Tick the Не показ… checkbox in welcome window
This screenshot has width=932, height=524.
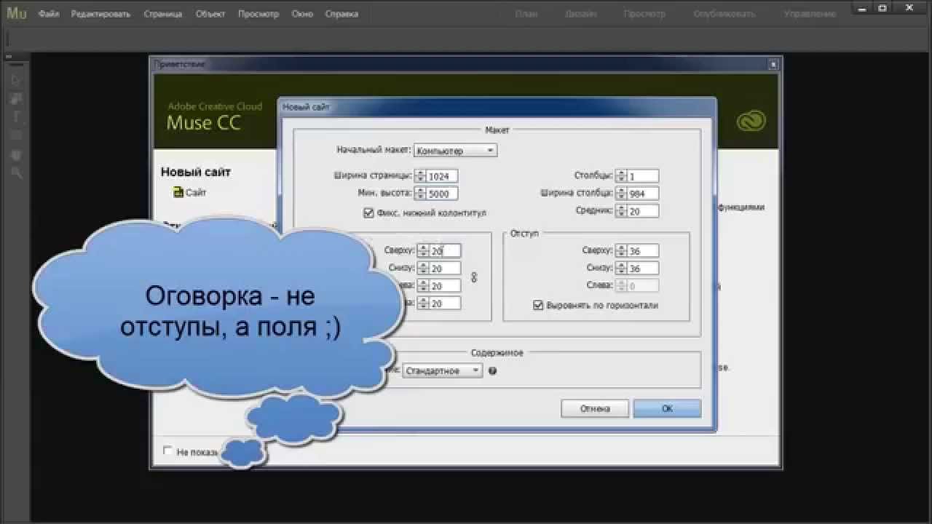[168, 450]
